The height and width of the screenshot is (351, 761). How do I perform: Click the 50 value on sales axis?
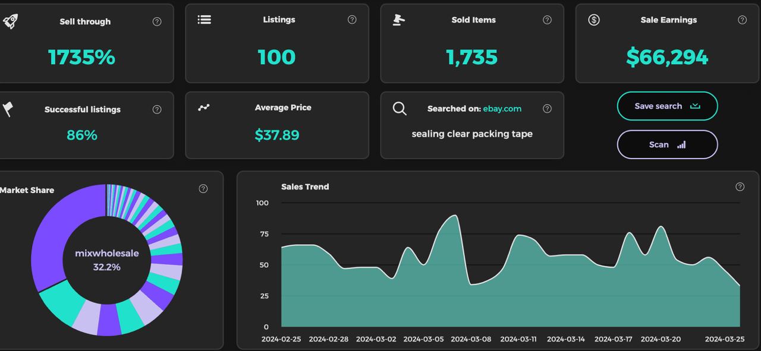point(264,265)
